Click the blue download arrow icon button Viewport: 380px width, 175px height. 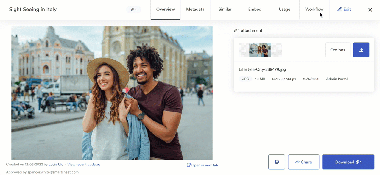coord(361,50)
